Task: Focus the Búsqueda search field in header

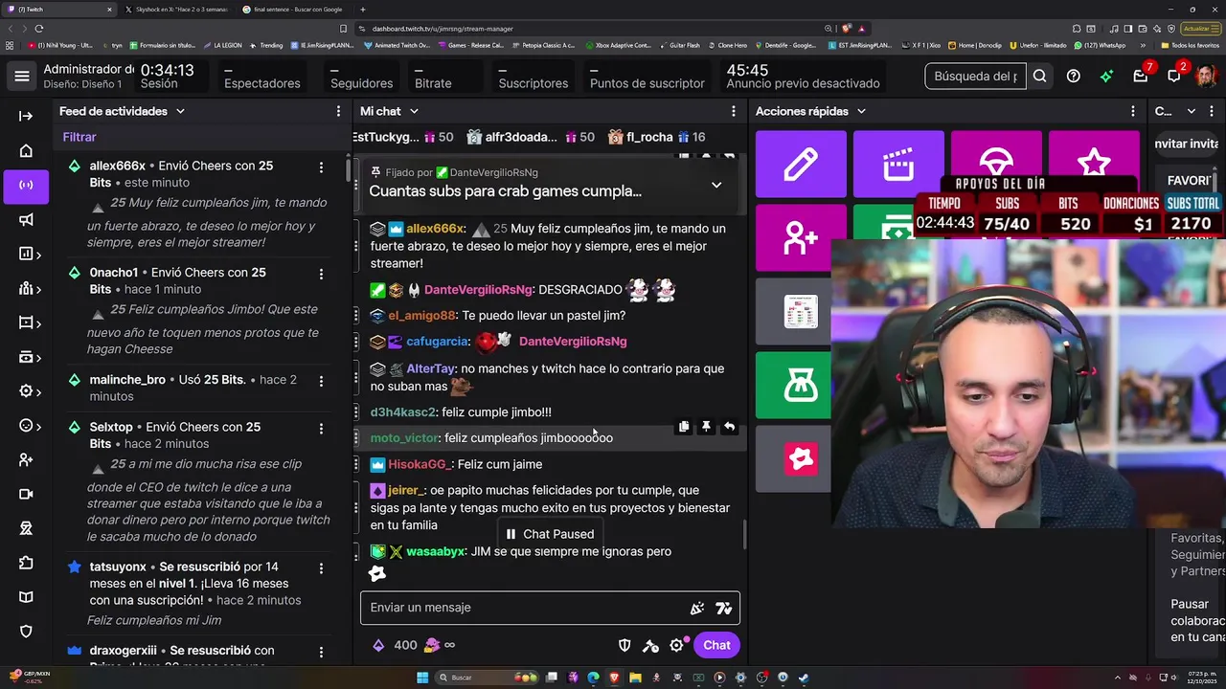Action: click(975, 76)
